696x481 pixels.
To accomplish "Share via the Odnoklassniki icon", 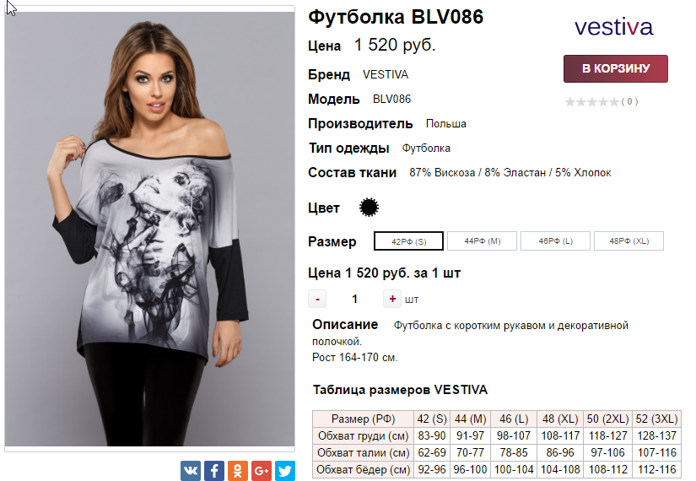I will (x=237, y=470).
